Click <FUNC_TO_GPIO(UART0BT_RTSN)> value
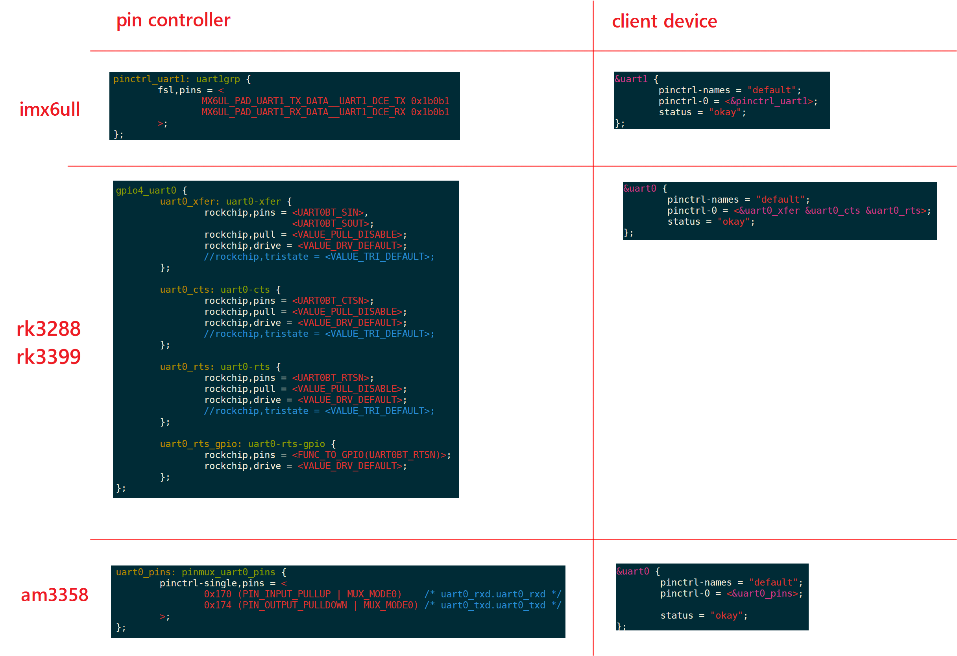Viewport: 957px width, 656px height. coord(369,455)
